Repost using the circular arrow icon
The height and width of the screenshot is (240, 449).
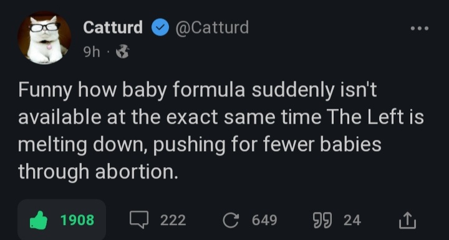pos(231,220)
